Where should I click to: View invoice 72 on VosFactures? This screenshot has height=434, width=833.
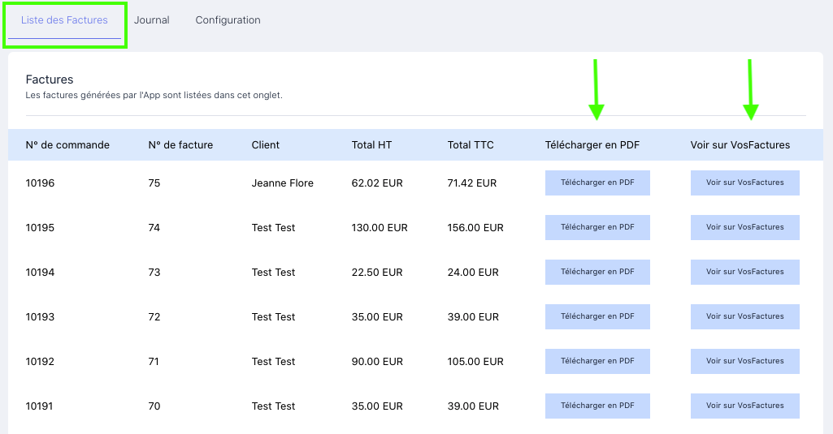744,316
